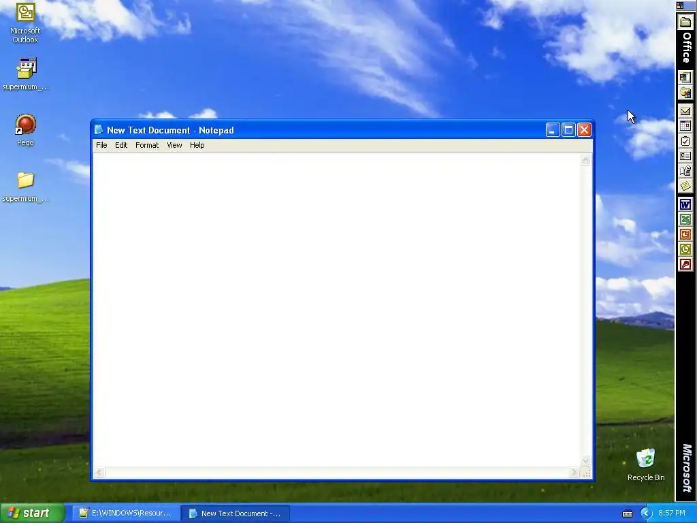This screenshot has width=697, height=523.
Task: Select the supermium installer desktop icon
Action: (x=25, y=74)
